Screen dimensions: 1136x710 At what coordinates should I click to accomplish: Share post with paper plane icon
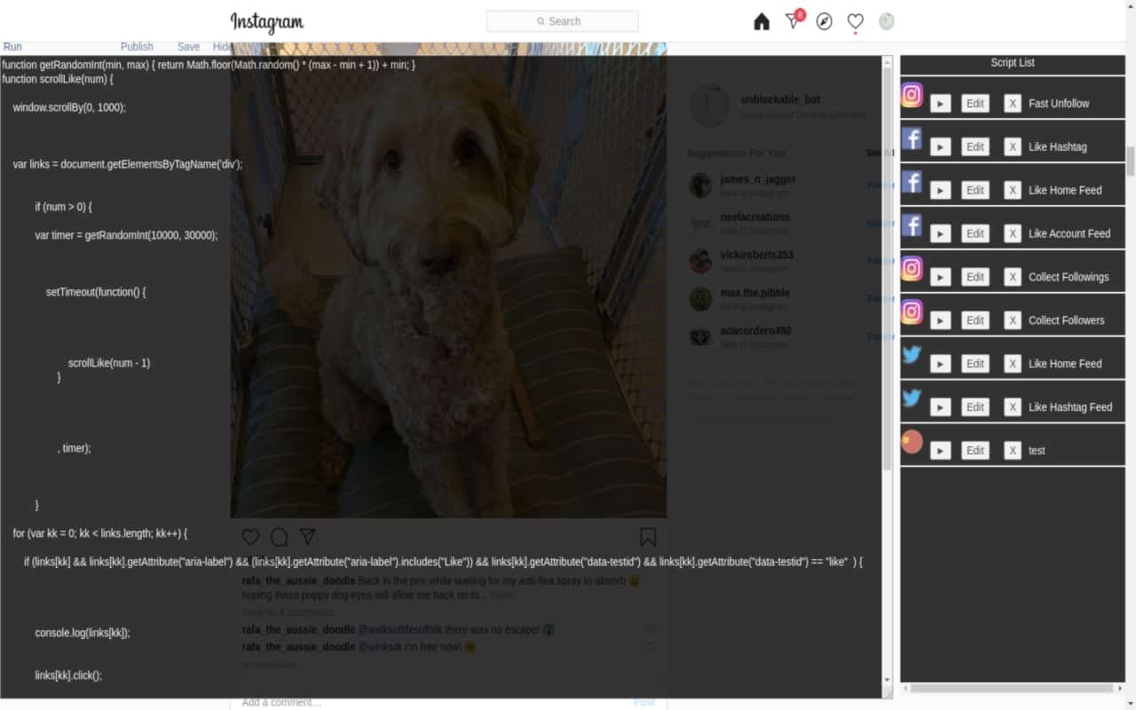pos(307,537)
